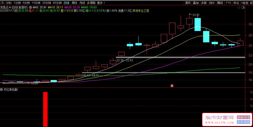Select the 日线 daily period
The height and width of the screenshot is (127, 253).
[x=67, y=3]
